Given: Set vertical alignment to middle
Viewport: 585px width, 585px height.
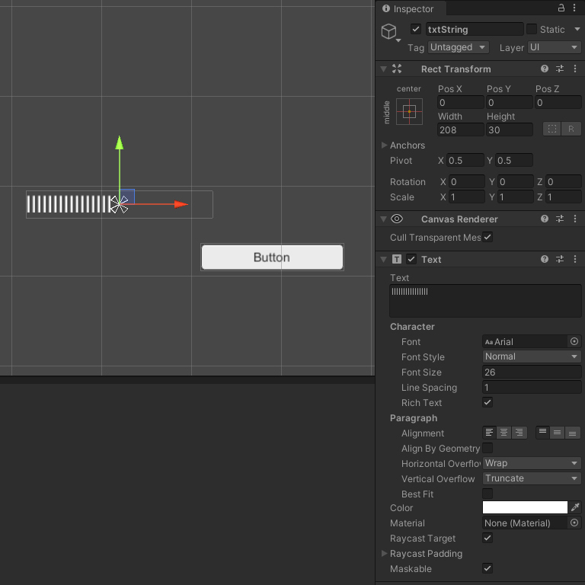Looking at the screenshot, I should [x=558, y=433].
